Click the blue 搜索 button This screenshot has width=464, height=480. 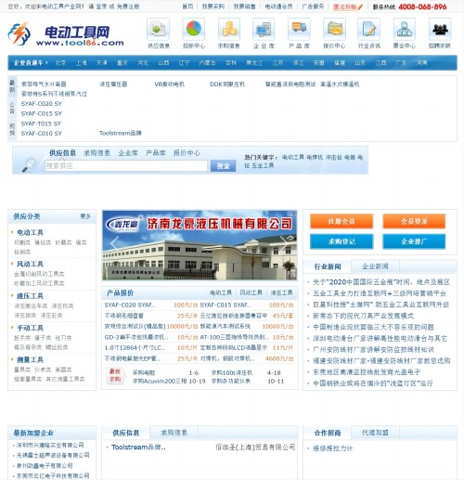pyautogui.click(x=223, y=166)
